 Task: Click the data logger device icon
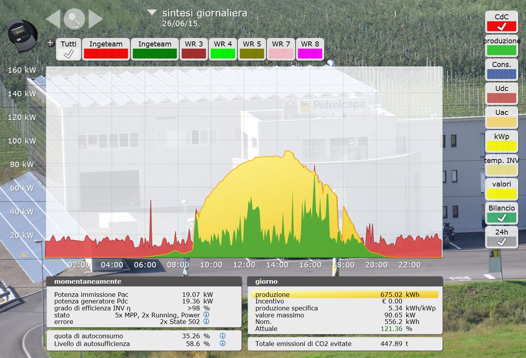click(x=22, y=35)
